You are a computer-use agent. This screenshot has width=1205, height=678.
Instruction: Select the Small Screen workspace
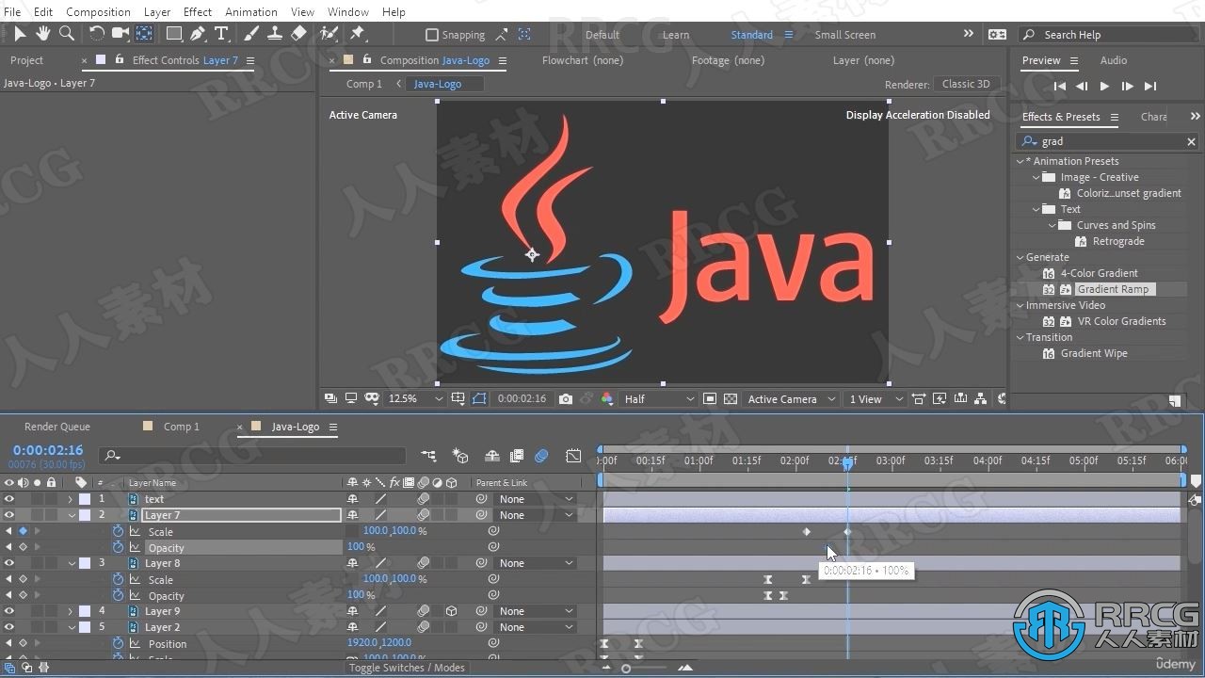844,35
